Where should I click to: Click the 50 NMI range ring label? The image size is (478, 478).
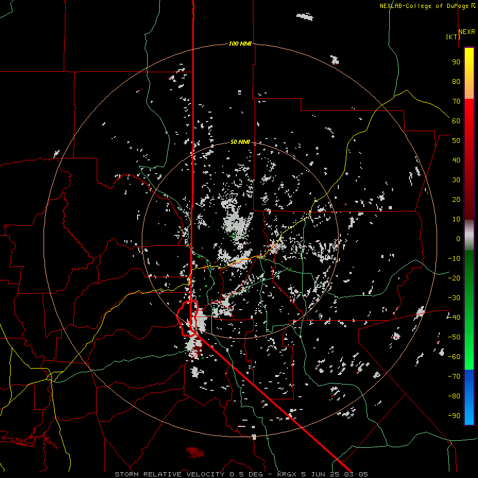pos(240,142)
